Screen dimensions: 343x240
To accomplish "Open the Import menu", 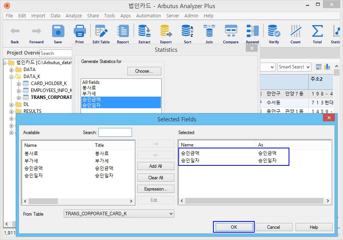I will [38, 16].
